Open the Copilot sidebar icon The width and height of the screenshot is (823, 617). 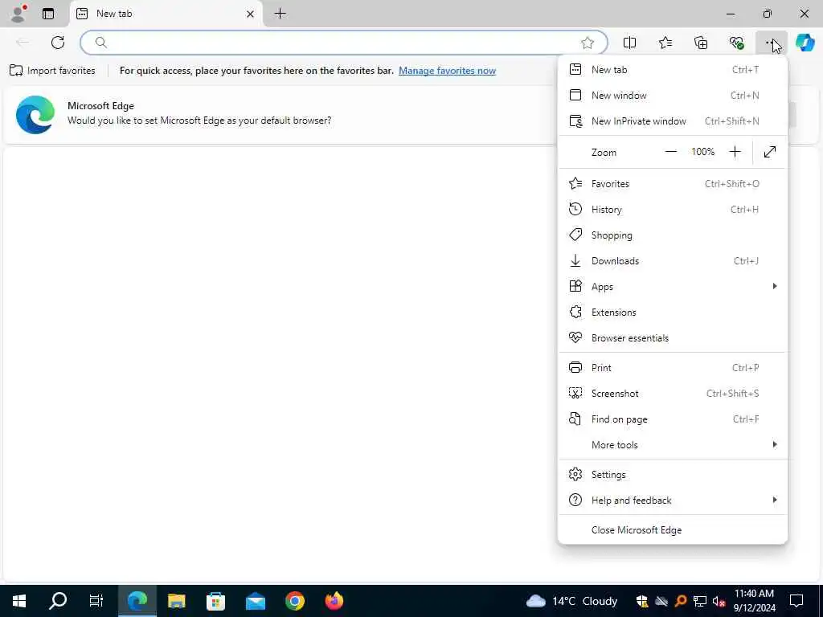[x=805, y=43]
